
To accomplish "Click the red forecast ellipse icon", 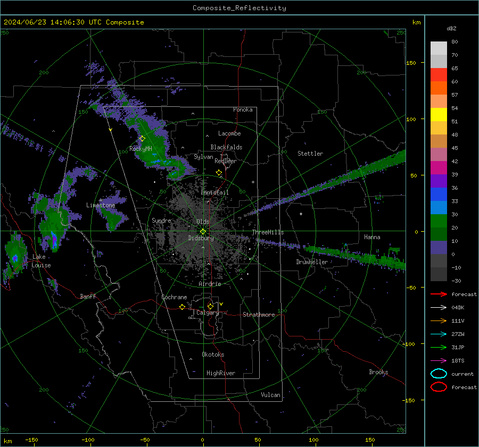I will (439, 387).
